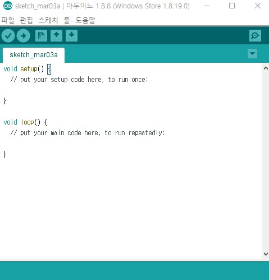This screenshot has height=280, width=269.
Task: Click the editor scrollbar down arrow
Action: pyautogui.click(x=266, y=254)
